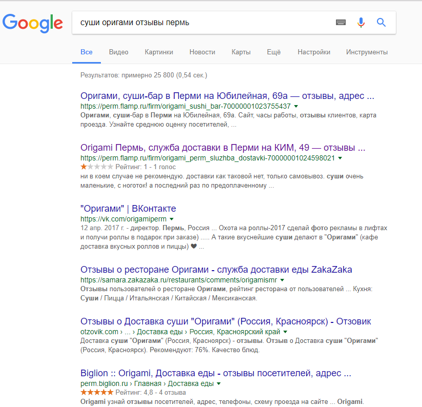Expand the perm.biglion.ru breadcrumb dropdown arrow
This screenshot has height=407, width=422.
pyautogui.click(x=219, y=383)
